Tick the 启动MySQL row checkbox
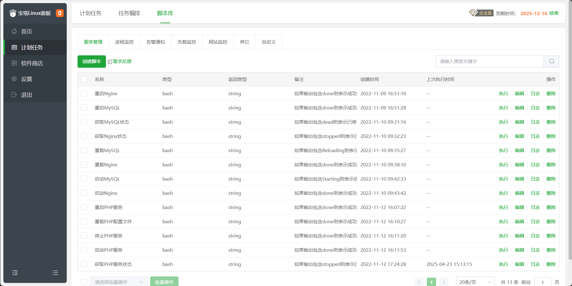Viewport: 572px width, 286px height. [x=84, y=179]
